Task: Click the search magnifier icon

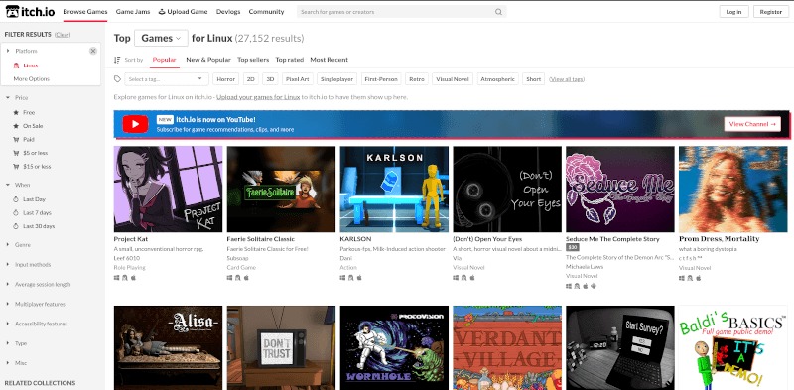Action: tap(498, 12)
